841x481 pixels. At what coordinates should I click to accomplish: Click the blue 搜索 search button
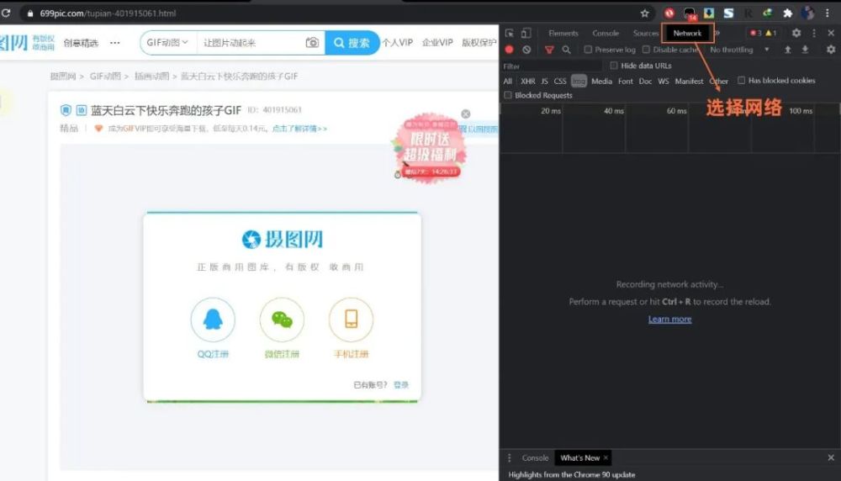(352, 43)
